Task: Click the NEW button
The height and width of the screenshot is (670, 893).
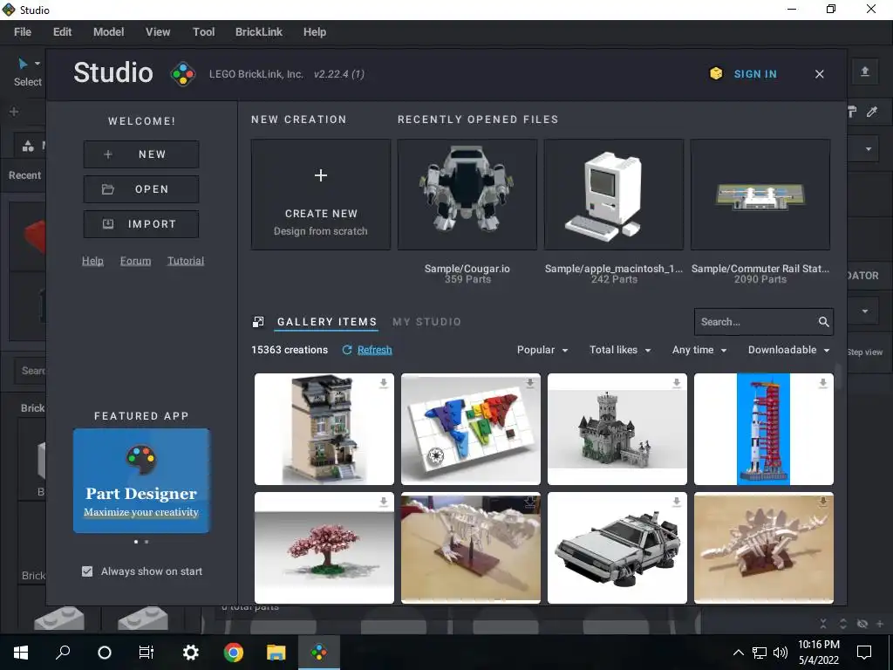Action: [x=141, y=154]
